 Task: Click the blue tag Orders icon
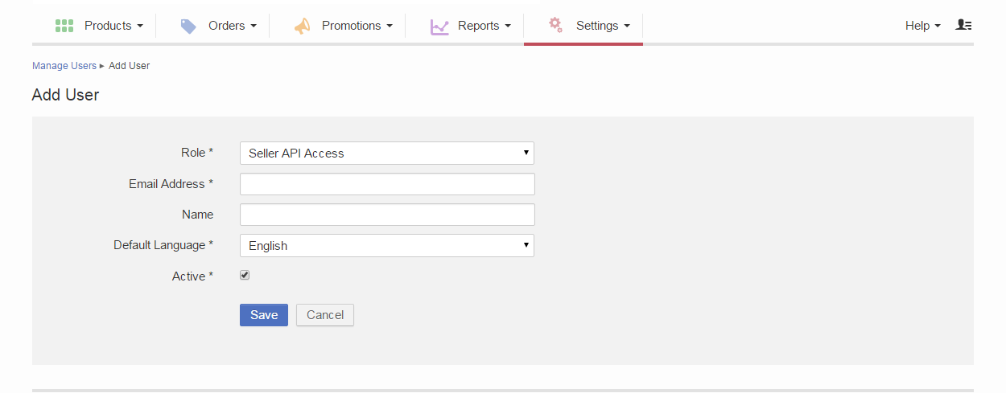(x=188, y=27)
